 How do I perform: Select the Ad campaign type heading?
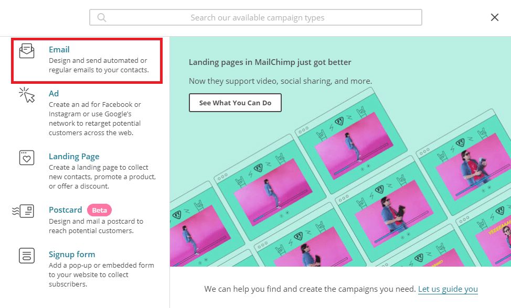[x=54, y=94]
